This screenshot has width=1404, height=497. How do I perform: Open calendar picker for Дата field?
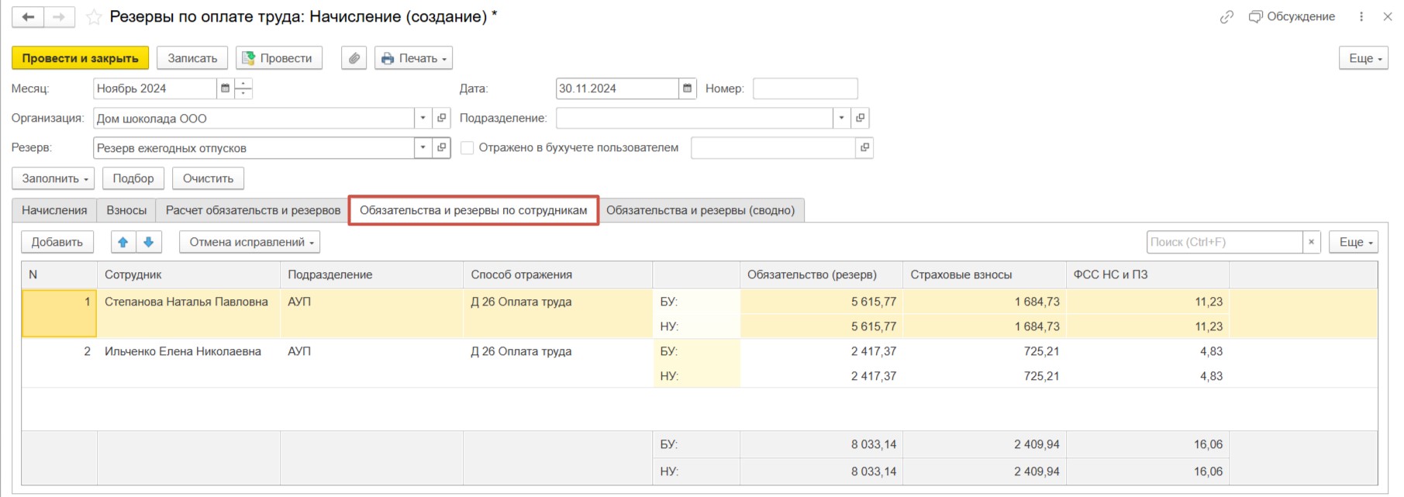pyautogui.click(x=687, y=88)
